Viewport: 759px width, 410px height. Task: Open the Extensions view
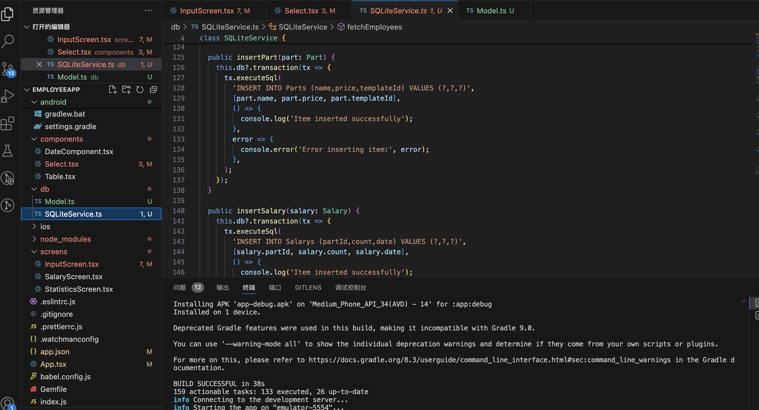(x=8, y=123)
